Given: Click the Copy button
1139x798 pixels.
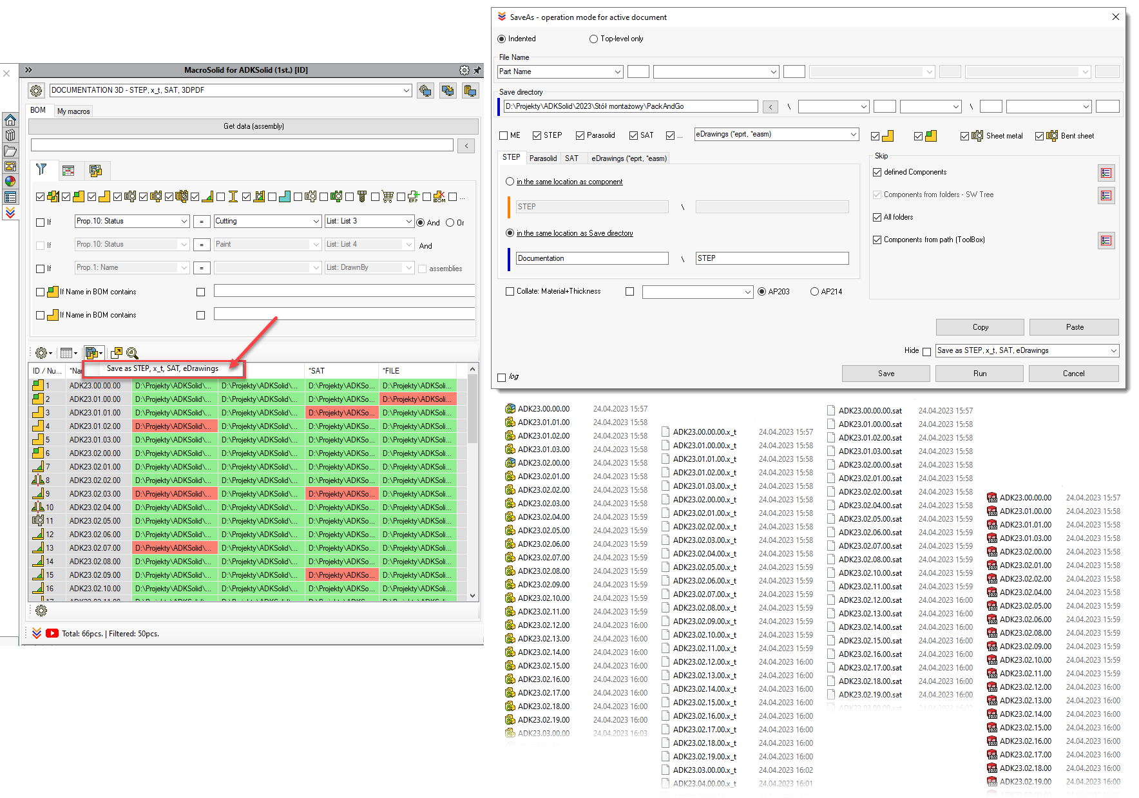Looking at the screenshot, I should (x=980, y=327).
